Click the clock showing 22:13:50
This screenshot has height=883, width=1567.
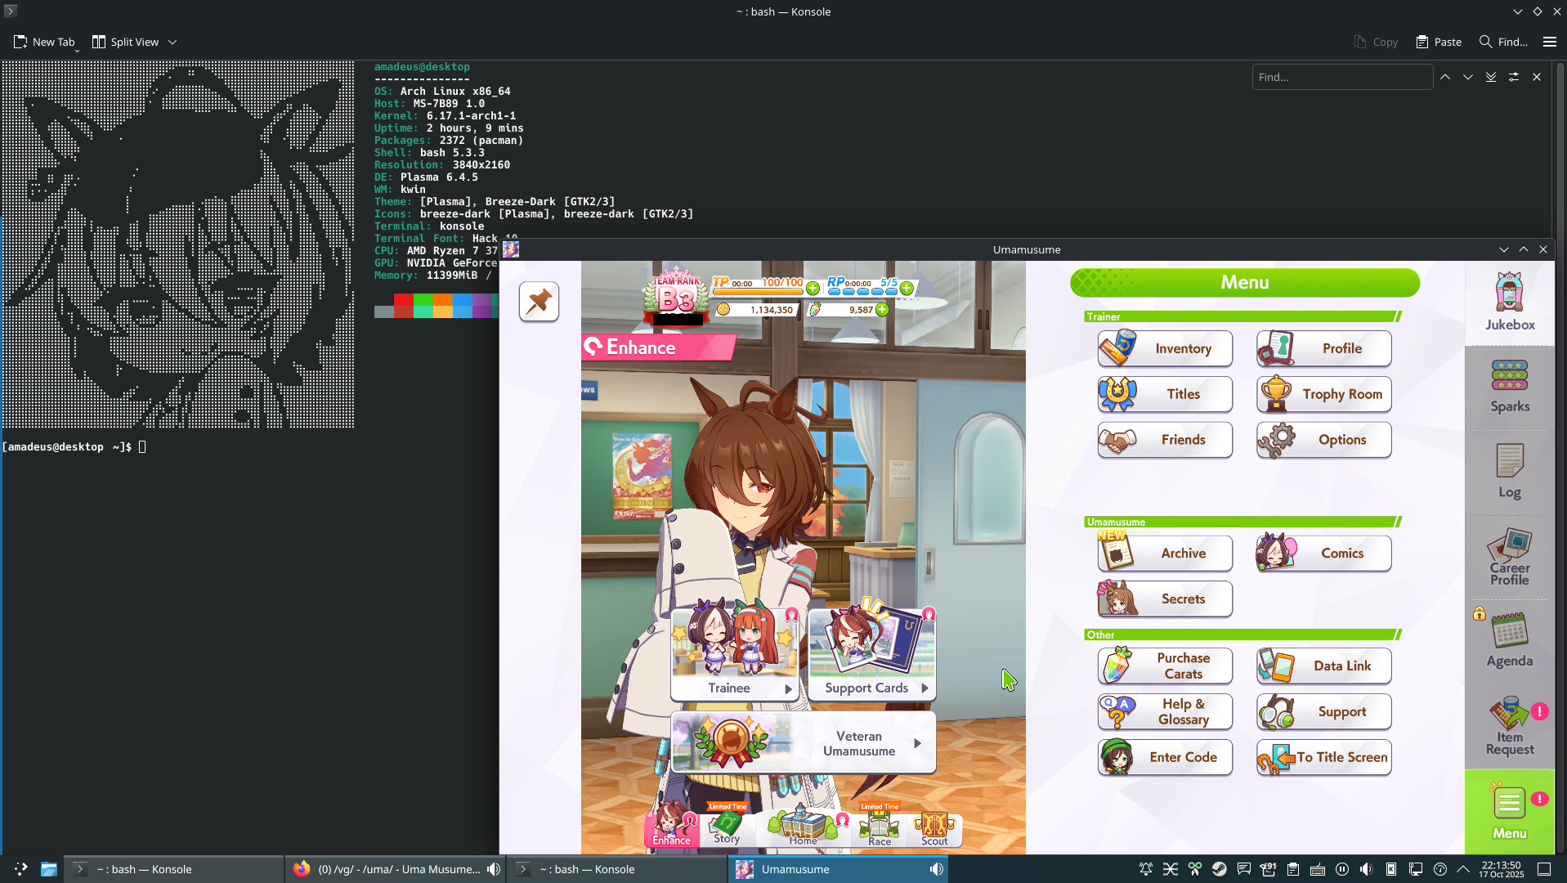coord(1502,869)
